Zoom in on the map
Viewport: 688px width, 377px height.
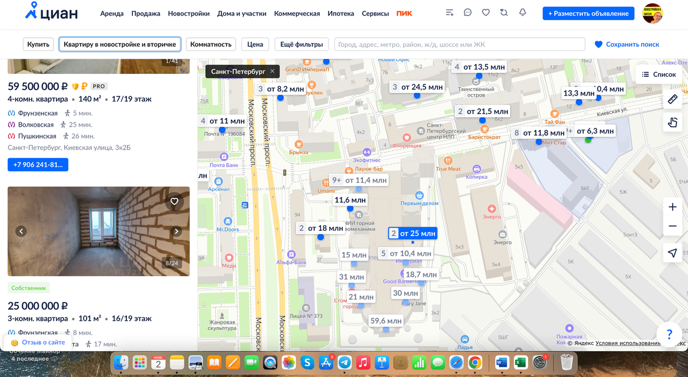(673, 207)
